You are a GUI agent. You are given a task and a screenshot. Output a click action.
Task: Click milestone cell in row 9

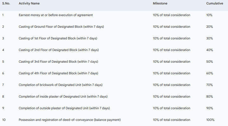tap(172, 108)
